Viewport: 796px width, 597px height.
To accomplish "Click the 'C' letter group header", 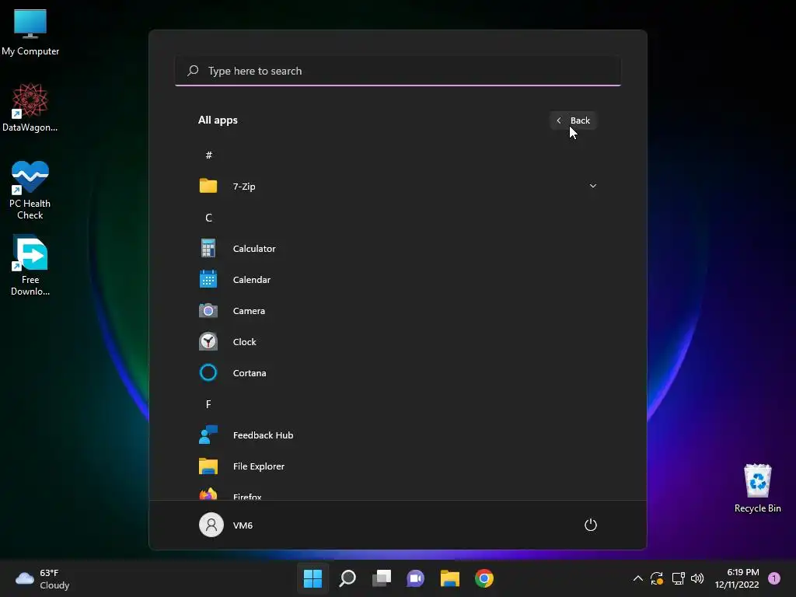I will coord(208,218).
